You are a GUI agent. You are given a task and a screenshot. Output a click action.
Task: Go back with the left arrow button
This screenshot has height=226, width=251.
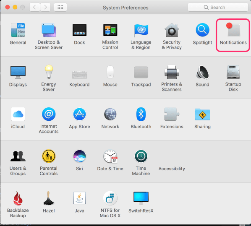34,7
